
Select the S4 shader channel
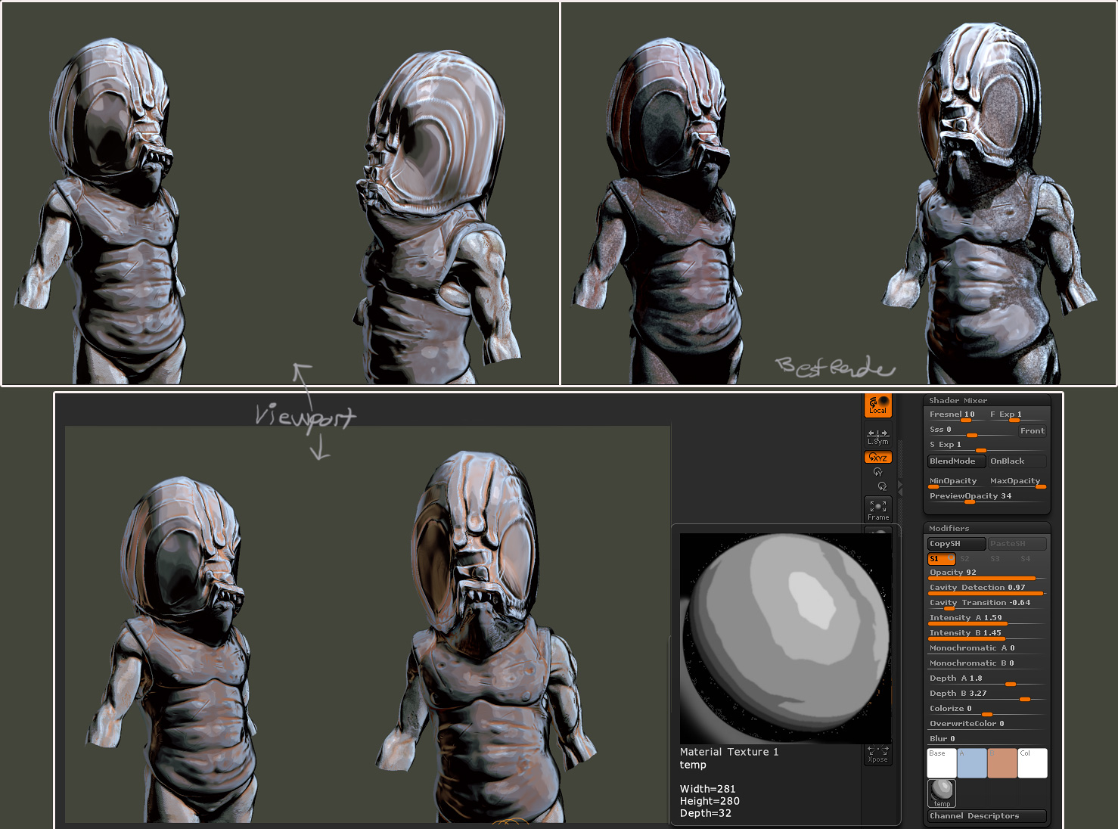[1032, 559]
